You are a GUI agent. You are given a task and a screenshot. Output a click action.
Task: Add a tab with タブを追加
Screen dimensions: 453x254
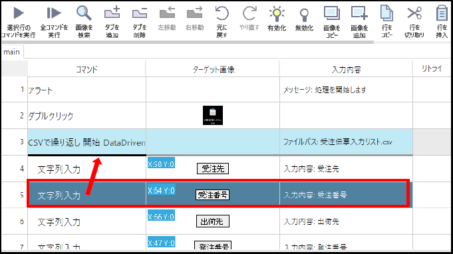coord(112,22)
